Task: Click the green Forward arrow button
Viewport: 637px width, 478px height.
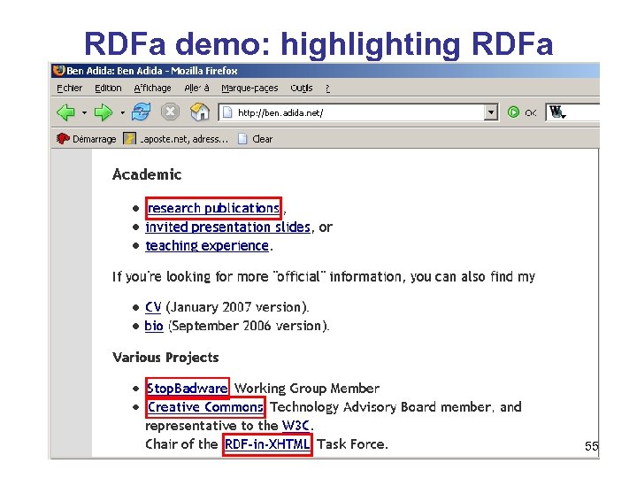Action: [x=104, y=112]
